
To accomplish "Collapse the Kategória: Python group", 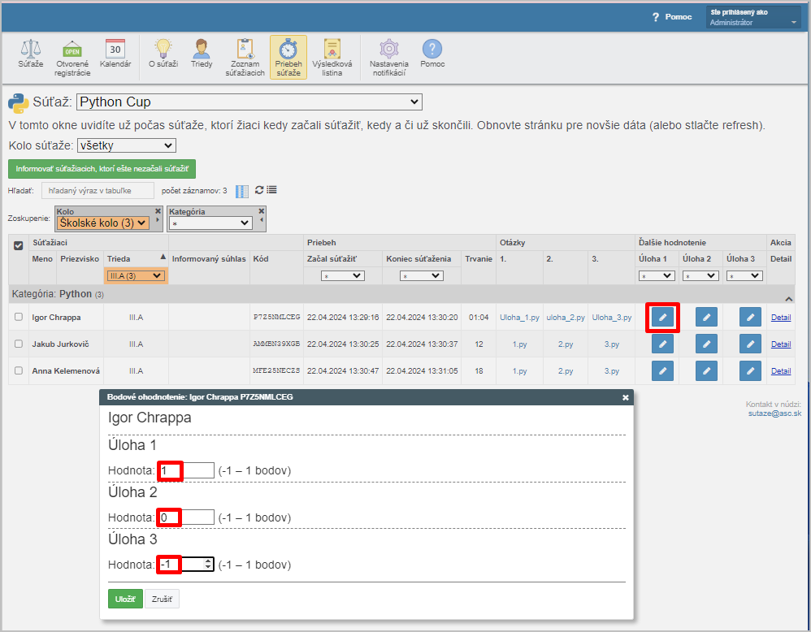I will pyautogui.click(x=789, y=299).
